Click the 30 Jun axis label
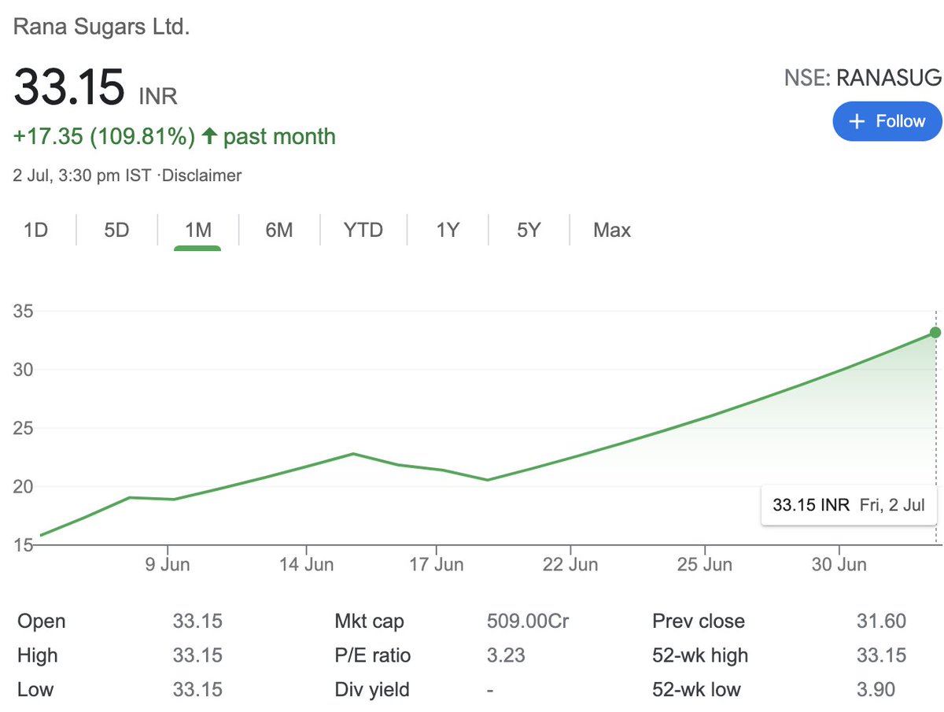The height and width of the screenshot is (712, 944). 839,565
